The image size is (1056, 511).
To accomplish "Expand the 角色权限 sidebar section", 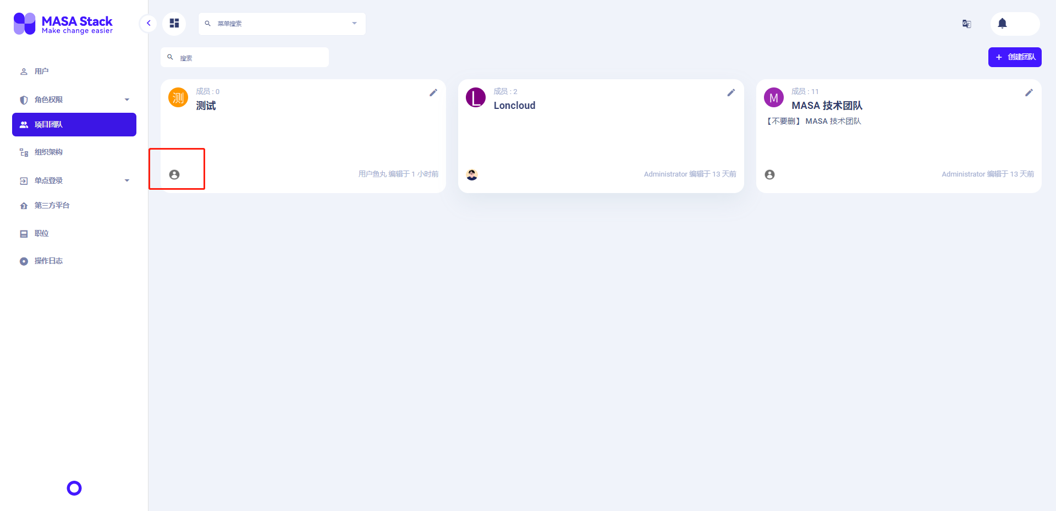I will [x=127, y=100].
